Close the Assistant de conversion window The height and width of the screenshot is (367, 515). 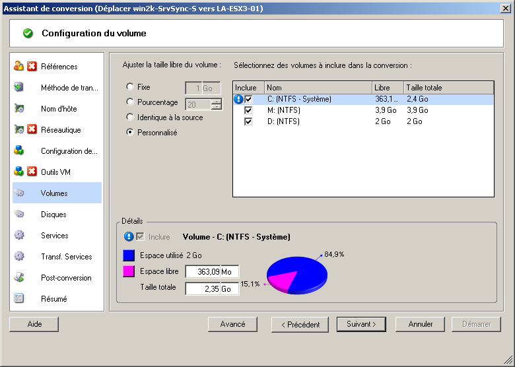(x=506, y=8)
